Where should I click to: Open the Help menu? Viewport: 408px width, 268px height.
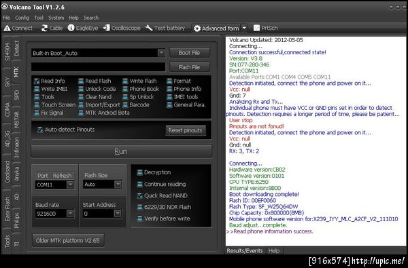pyautogui.click(x=73, y=18)
